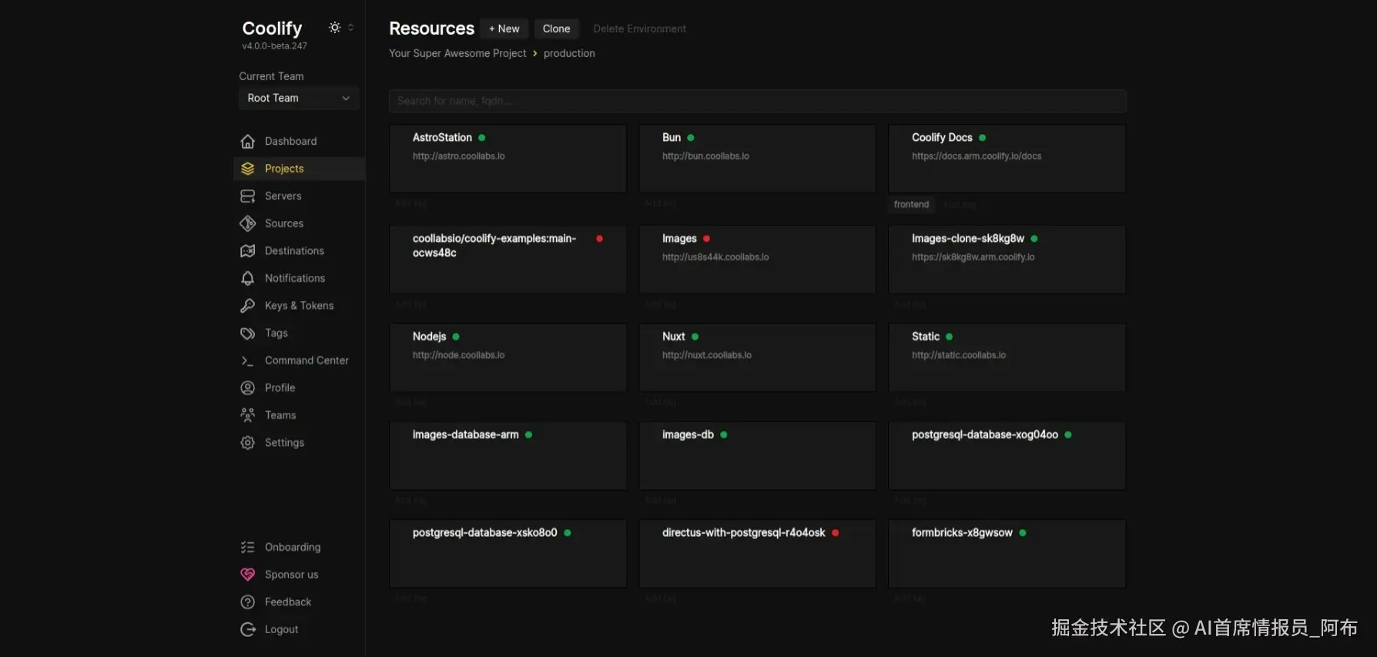Open the images-db resource card
Viewport: 1377px width, 657px height.
[x=758, y=455]
